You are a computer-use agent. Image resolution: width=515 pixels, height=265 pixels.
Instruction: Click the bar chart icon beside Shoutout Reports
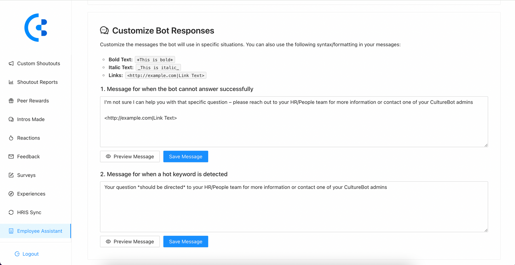click(11, 82)
